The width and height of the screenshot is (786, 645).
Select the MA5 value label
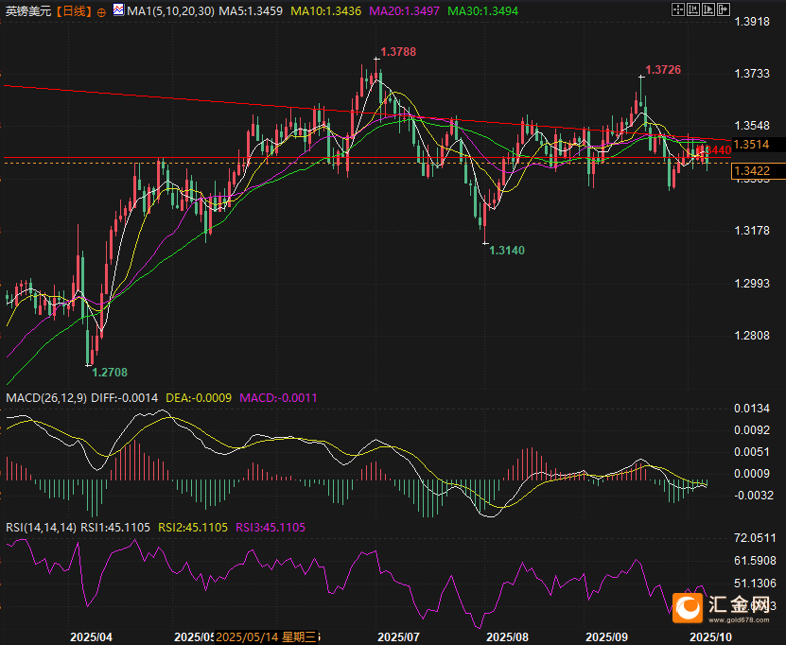click(x=255, y=11)
